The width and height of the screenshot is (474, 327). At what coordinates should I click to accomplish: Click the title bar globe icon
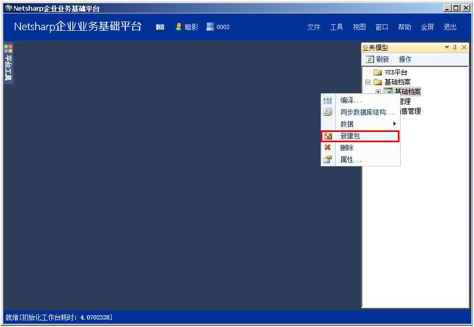9,8
